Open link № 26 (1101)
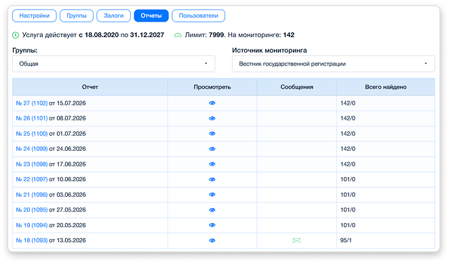Image resolution: width=449 pixels, height=263 pixels. [x=32, y=118]
